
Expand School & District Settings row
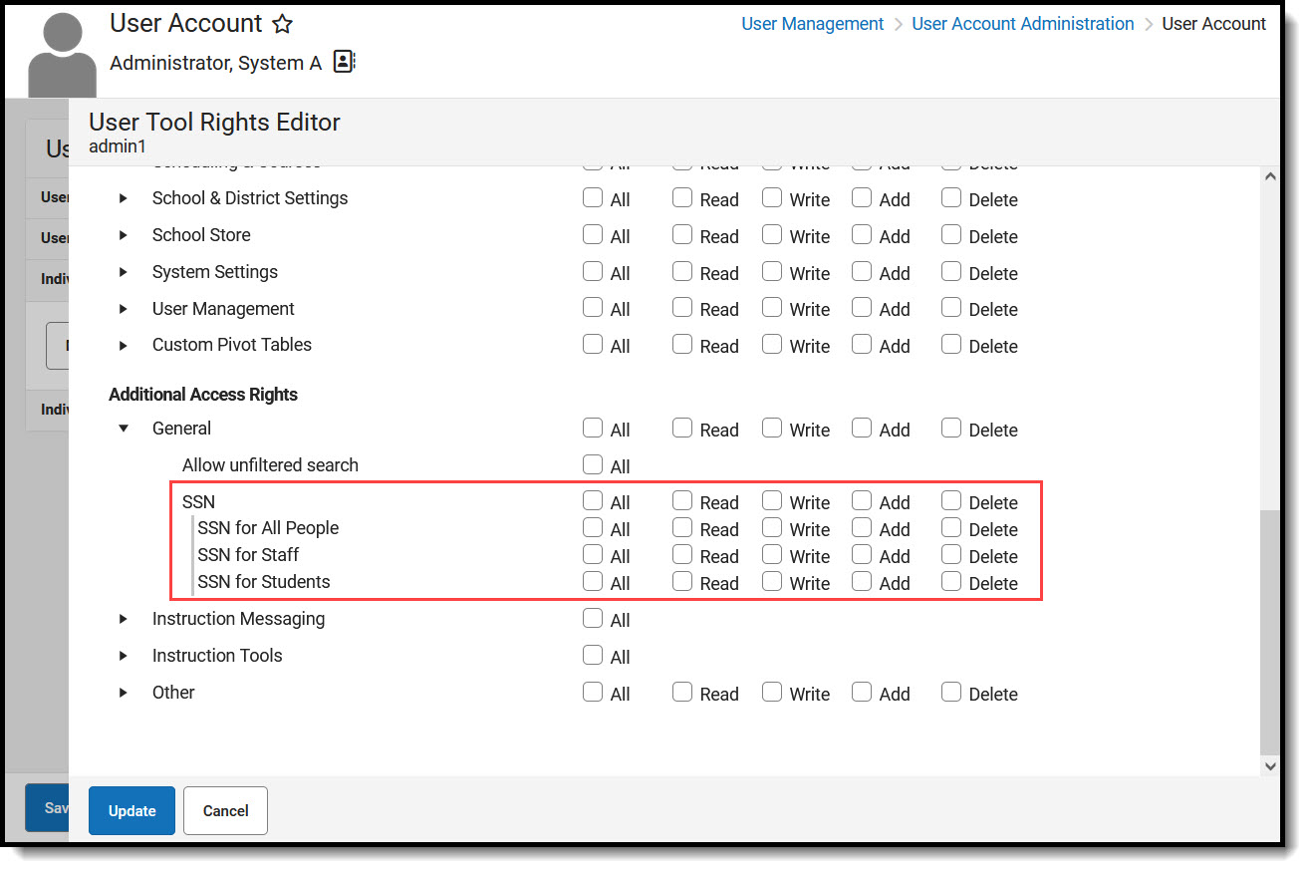tap(124, 198)
